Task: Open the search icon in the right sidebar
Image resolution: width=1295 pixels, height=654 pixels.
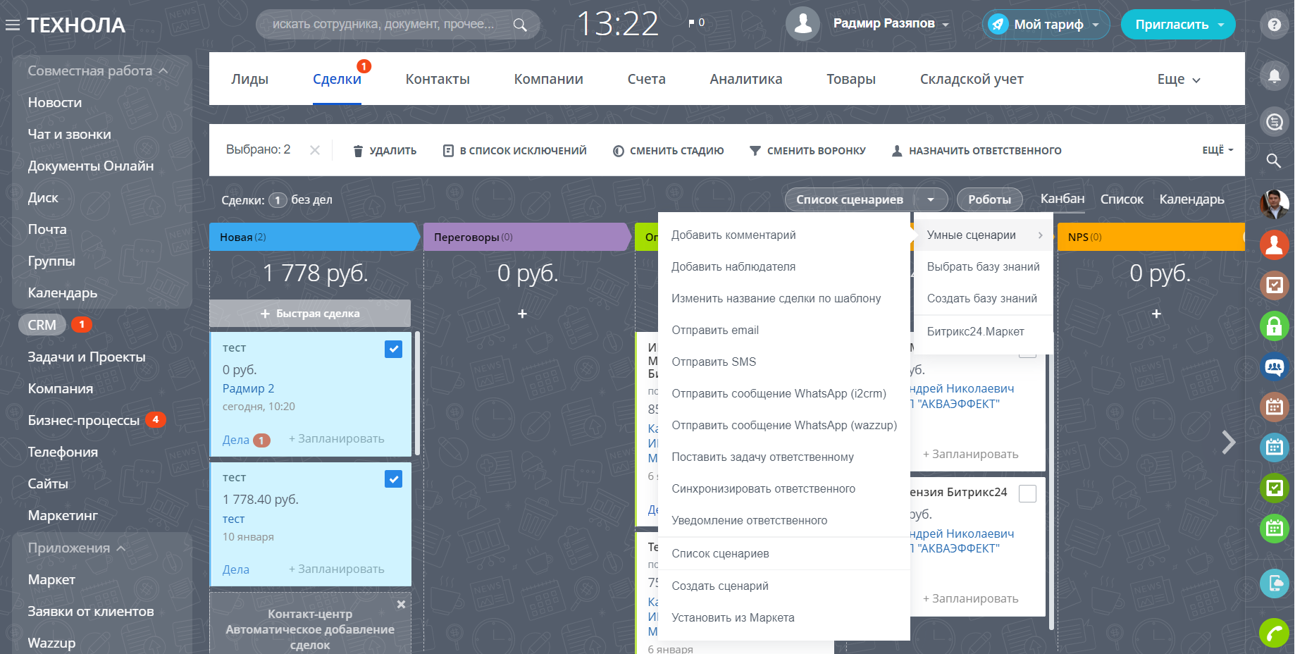Action: [1274, 161]
